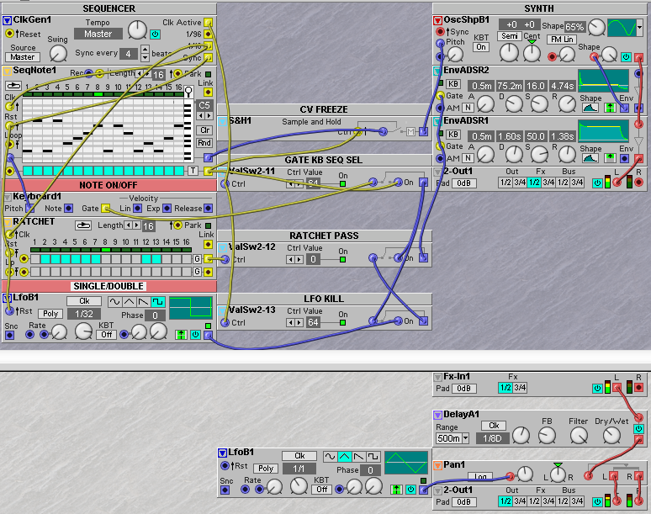Select Fx 3/4 in Fx-In1 module
Screen dimensions: 651x514
520,388
